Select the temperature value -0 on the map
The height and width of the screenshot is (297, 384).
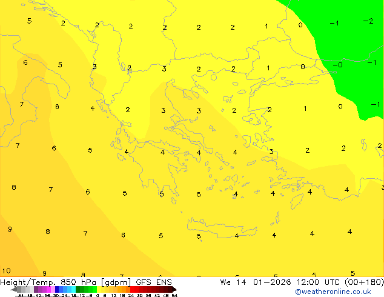pos(337,65)
